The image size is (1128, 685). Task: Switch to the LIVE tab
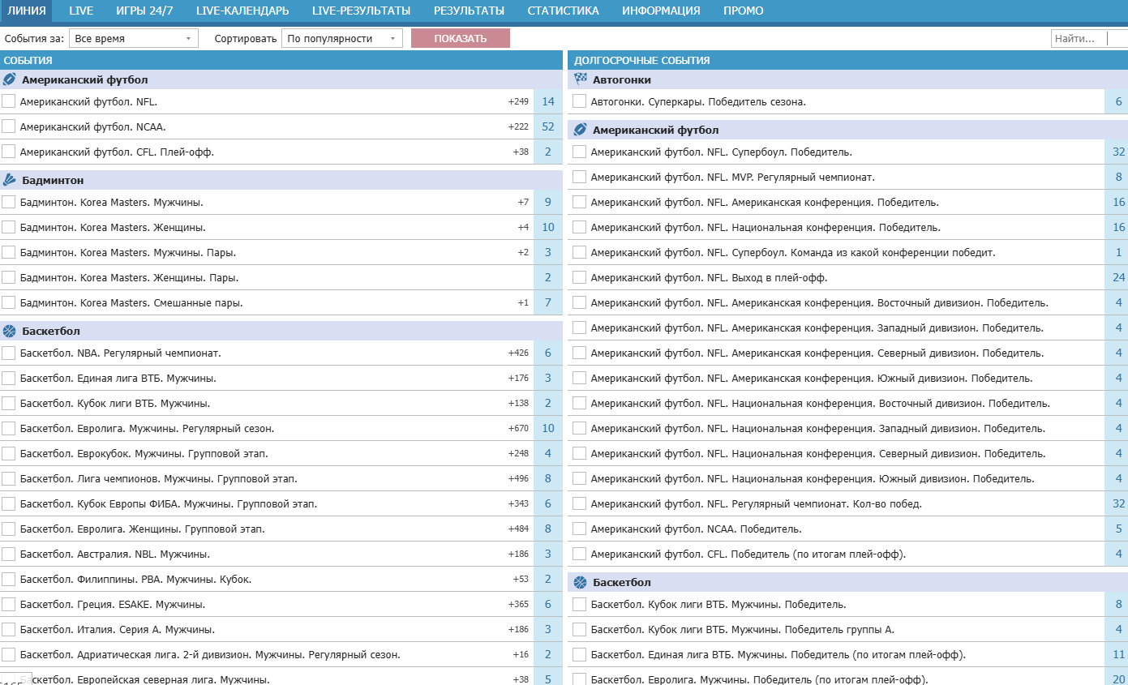(81, 11)
